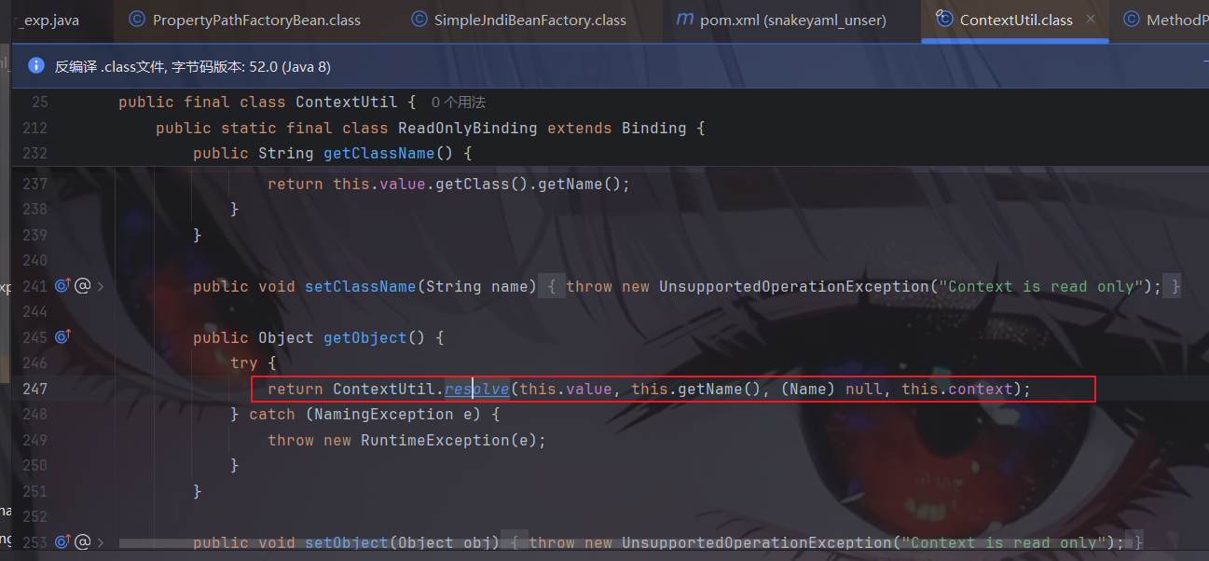Click the folded opening brace after setObject(Object obj)

click(x=515, y=542)
